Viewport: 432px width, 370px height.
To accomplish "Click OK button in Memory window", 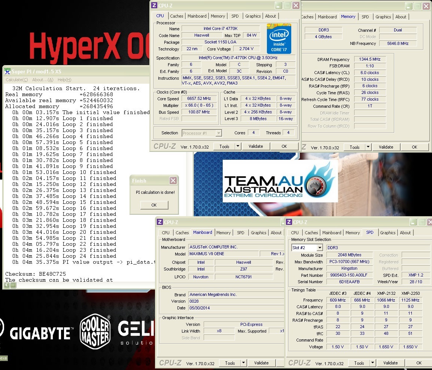I will click(x=414, y=147).
